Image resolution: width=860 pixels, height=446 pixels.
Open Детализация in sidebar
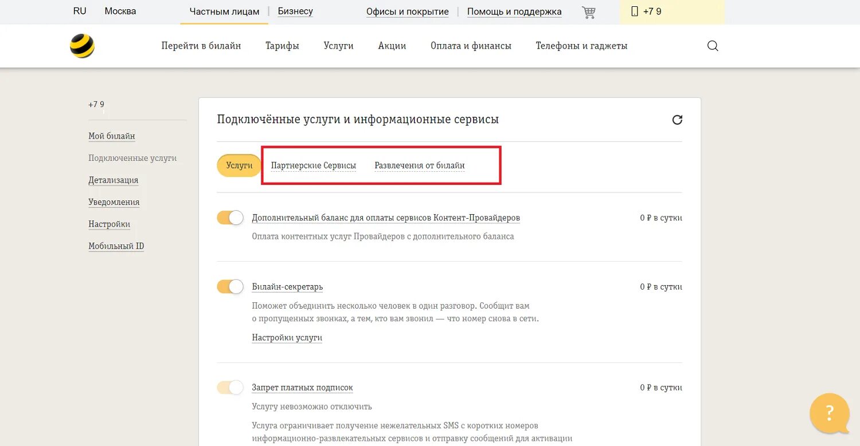(114, 180)
